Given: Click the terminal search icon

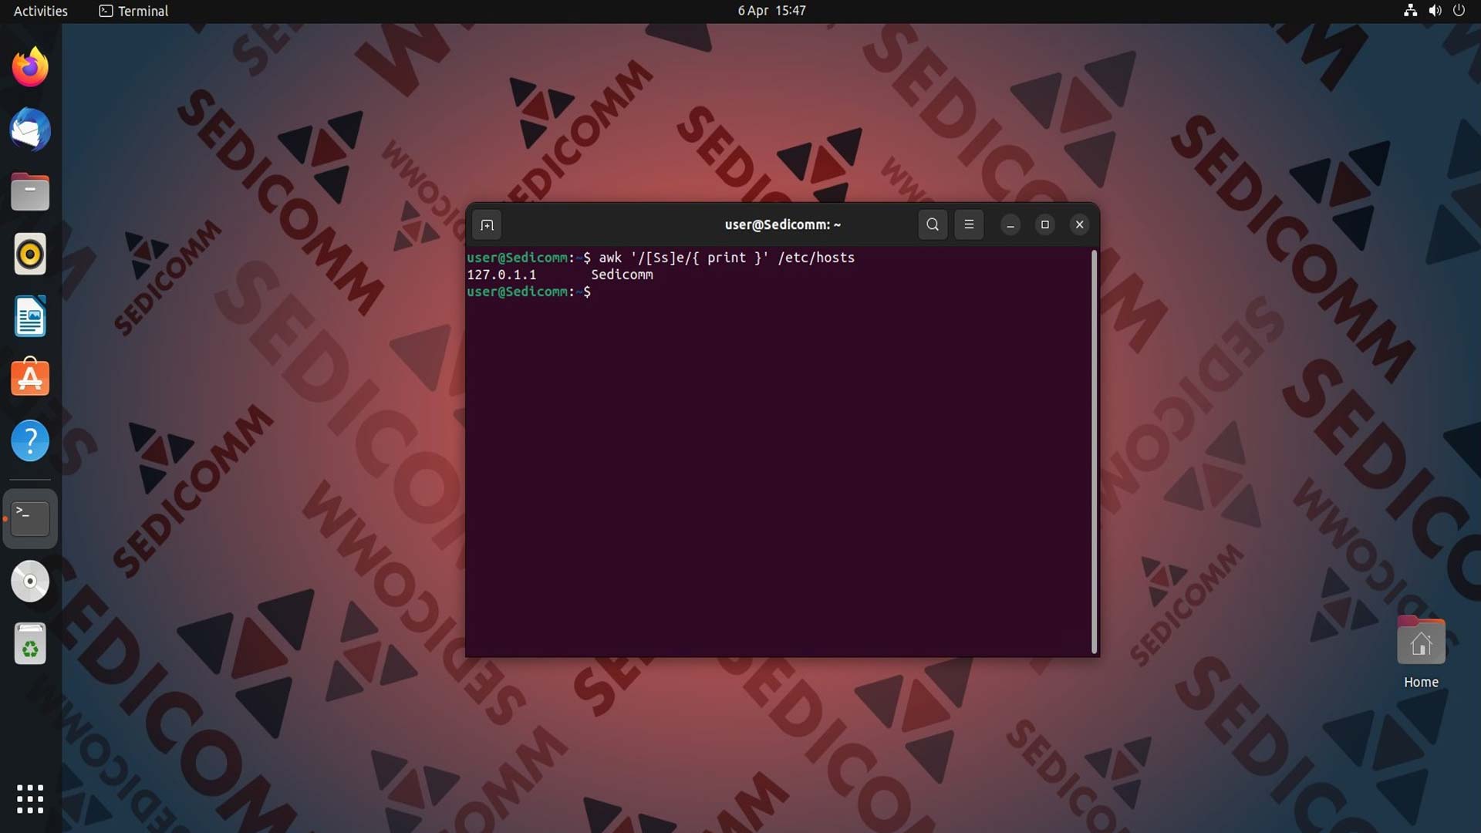Looking at the screenshot, I should pyautogui.click(x=933, y=224).
